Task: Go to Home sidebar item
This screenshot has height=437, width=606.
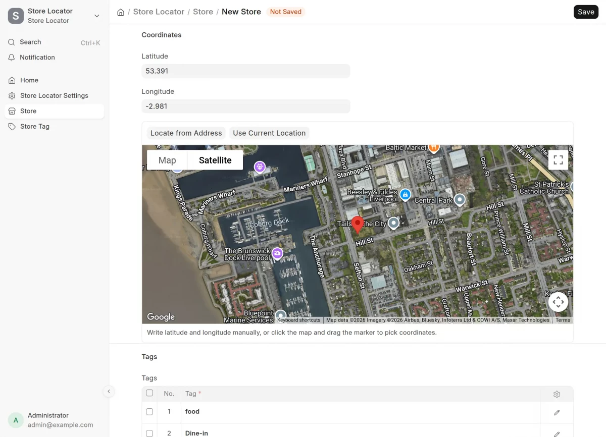Action: (54, 80)
